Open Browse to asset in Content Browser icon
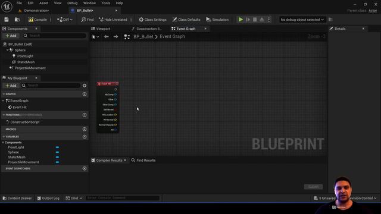The image size is (381, 214). (x=17, y=20)
